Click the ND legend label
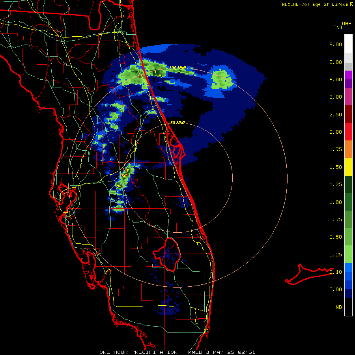 [x=339, y=307]
